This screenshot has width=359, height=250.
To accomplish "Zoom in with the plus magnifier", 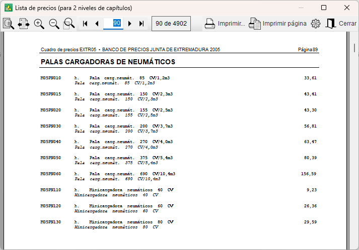I will tap(39, 24).
